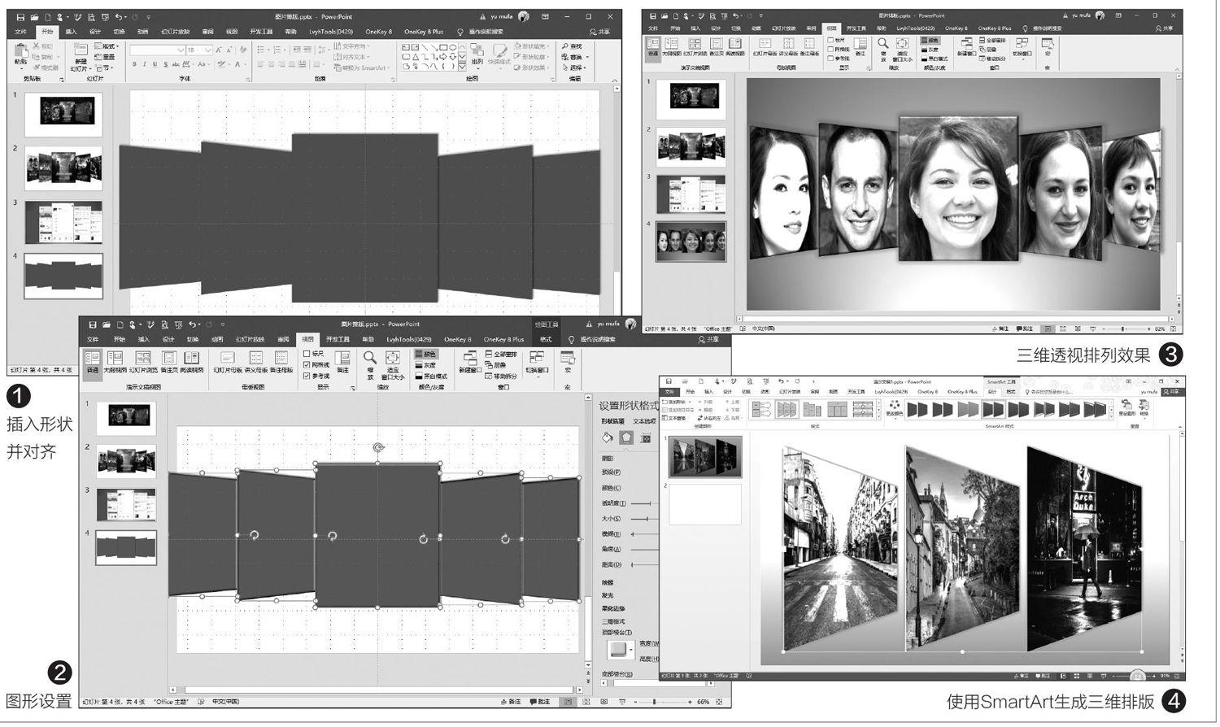Expand shapes gallery More arrow in Home-tab window
Screen dimensions: 1220x727
pos(462,66)
